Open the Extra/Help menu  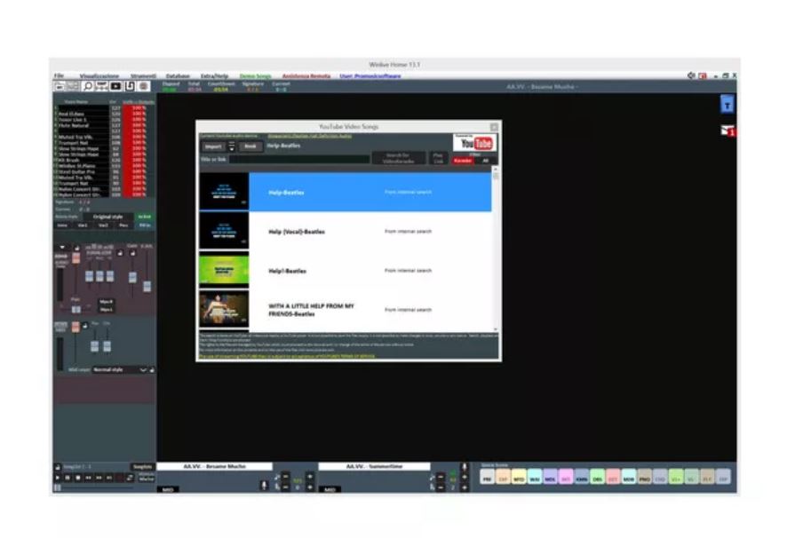click(214, 76)
